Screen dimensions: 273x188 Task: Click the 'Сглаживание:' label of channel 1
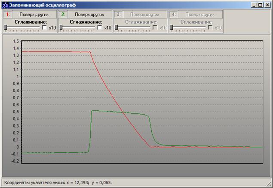31,22
